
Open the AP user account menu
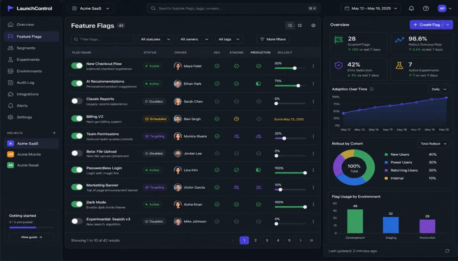(x=445, y=8)
